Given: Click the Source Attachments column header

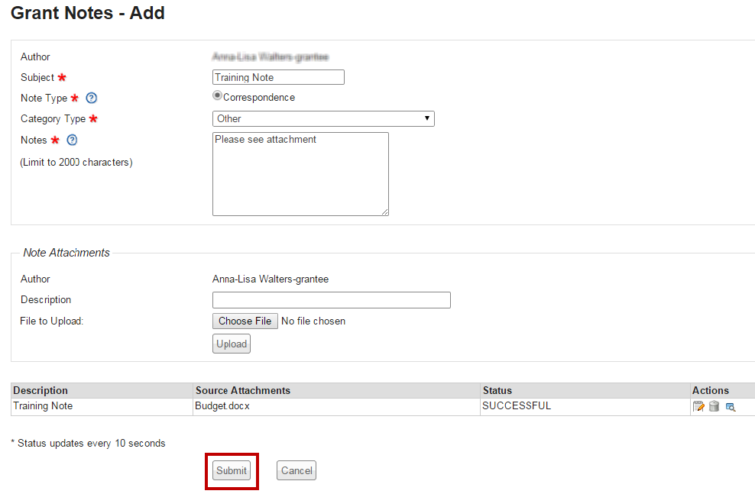Looking at the screenshot, I should pos(242,390).
